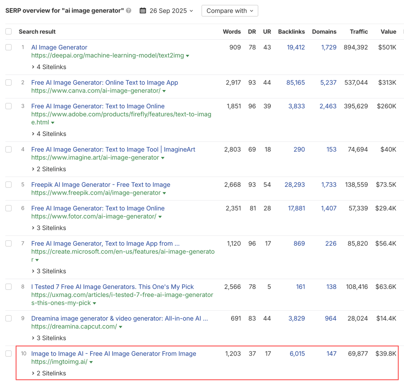Viewport: 404px width, 387px height.
Task: Open the Compare with dropdown
Action: tap(230, 11)
